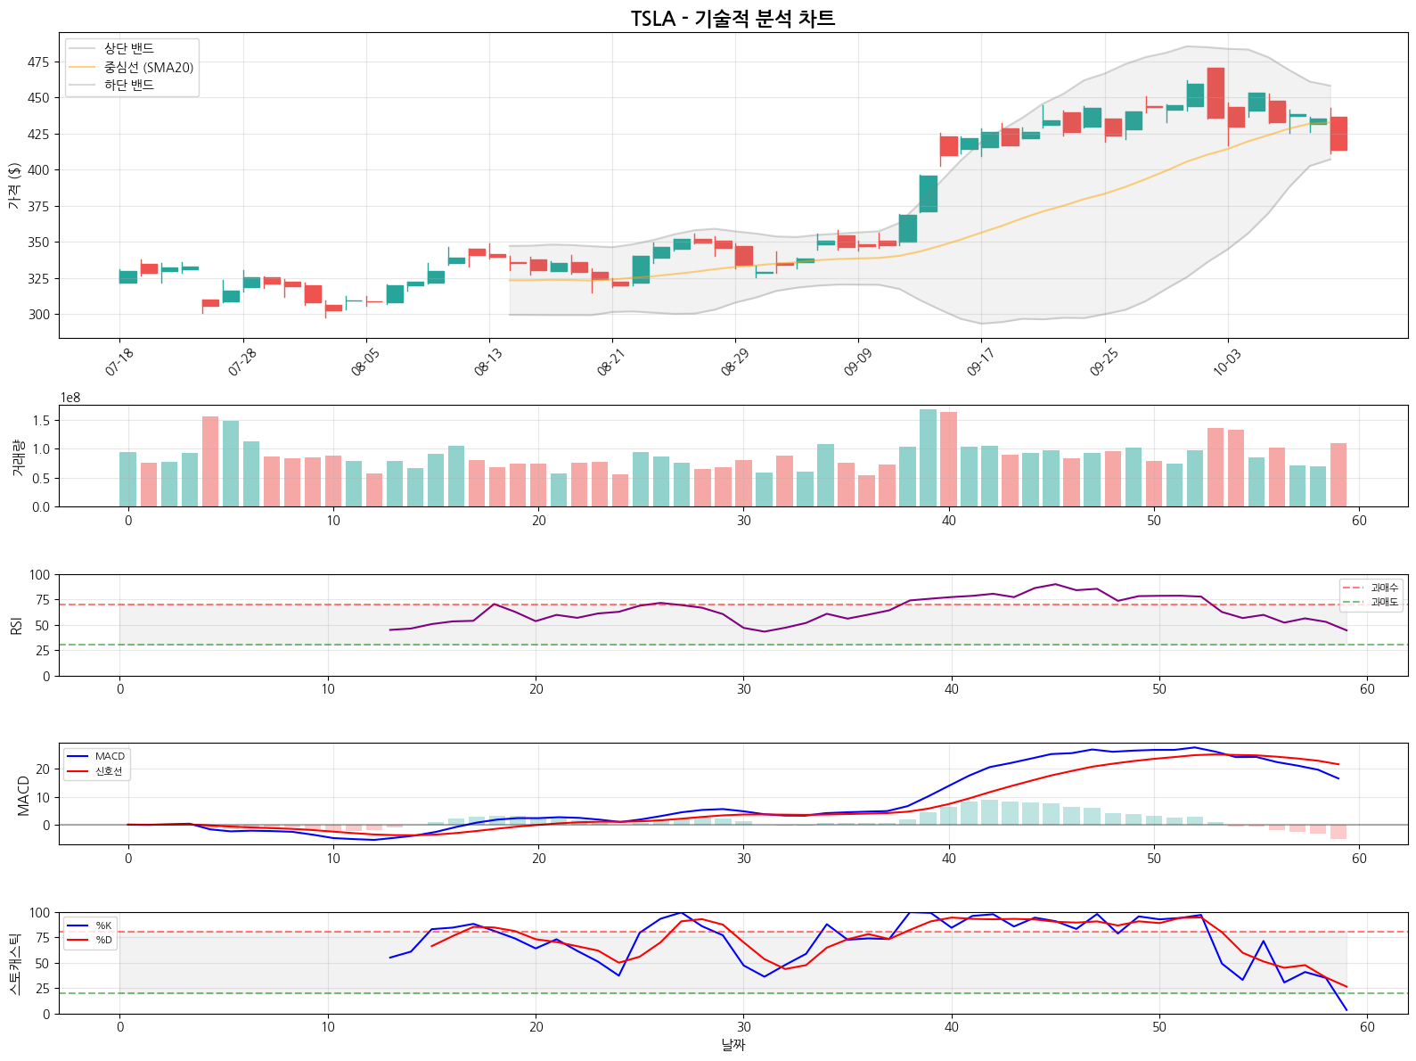Click the 가격 ($) y-axis label
Image resolution: width=1416 pixels, height=1061 pixels.
pos(14,185)
